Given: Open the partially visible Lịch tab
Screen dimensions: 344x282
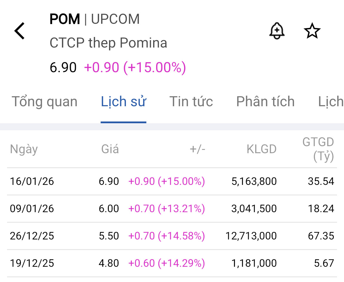Looking at the screenshot, I should pyautogui.click(x=331, y=102).
